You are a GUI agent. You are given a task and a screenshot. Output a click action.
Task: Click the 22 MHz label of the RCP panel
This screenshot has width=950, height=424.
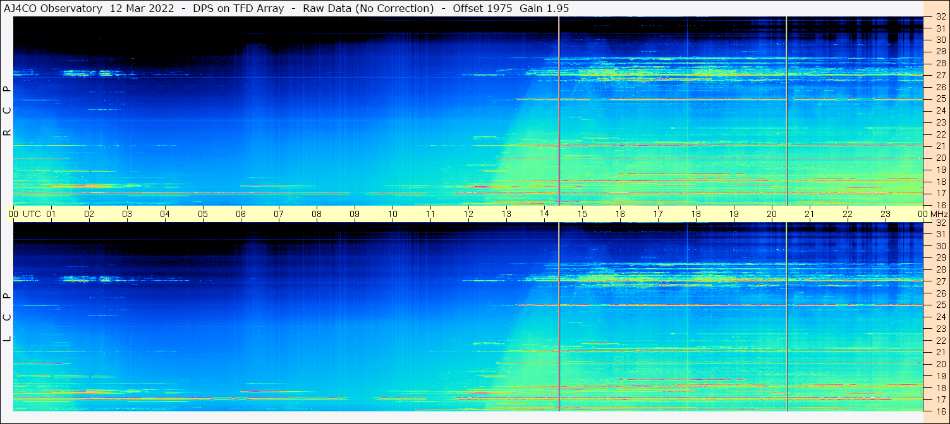click(940, 134)
